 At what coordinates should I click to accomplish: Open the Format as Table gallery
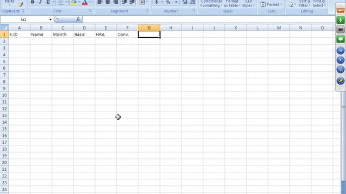[232, 4]
